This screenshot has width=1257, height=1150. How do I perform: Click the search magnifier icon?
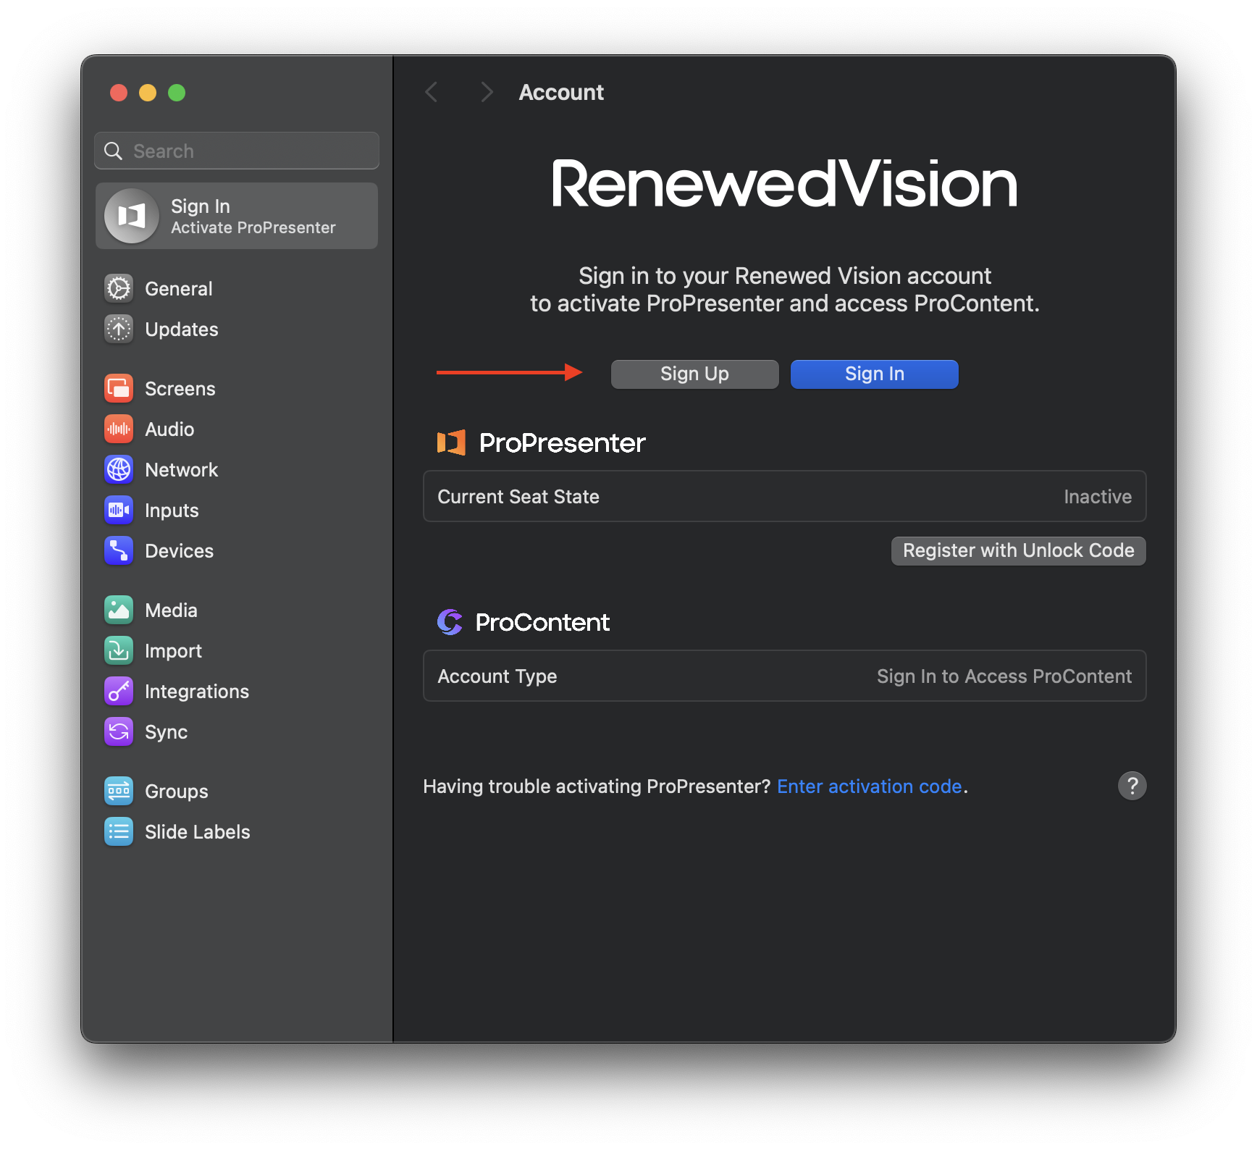(114, 151)
